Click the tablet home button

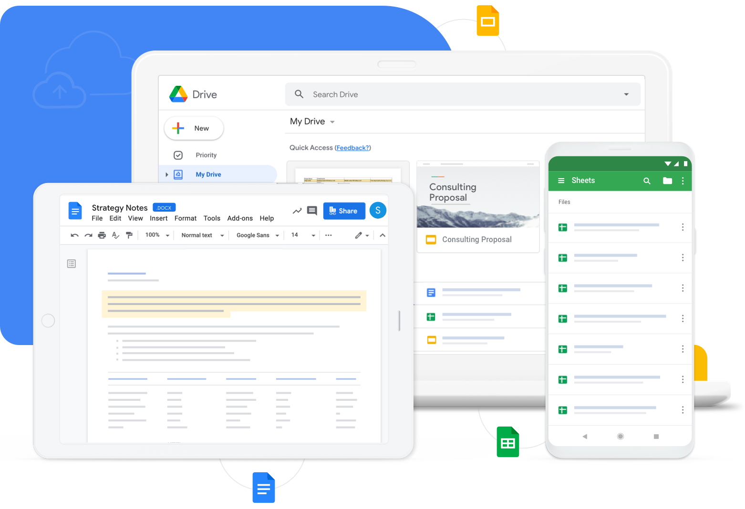(x=48, y=321)
